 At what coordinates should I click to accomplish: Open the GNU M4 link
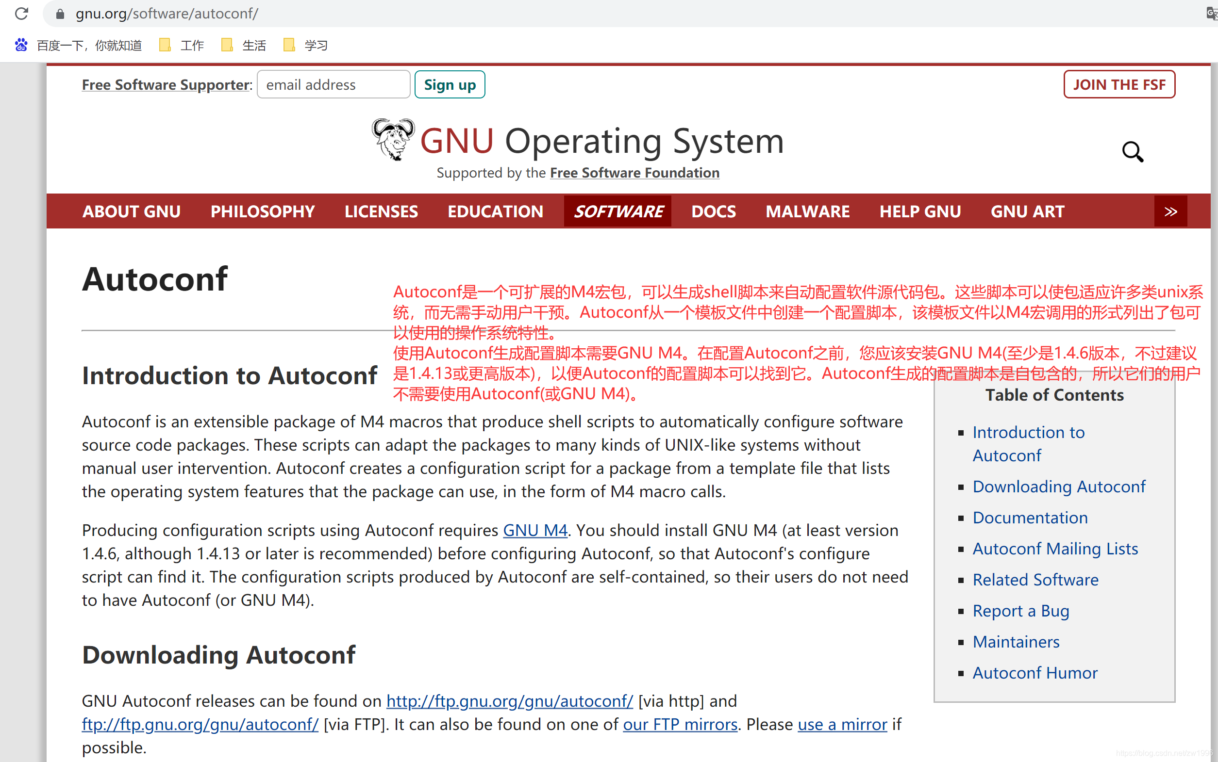[535, 530]
